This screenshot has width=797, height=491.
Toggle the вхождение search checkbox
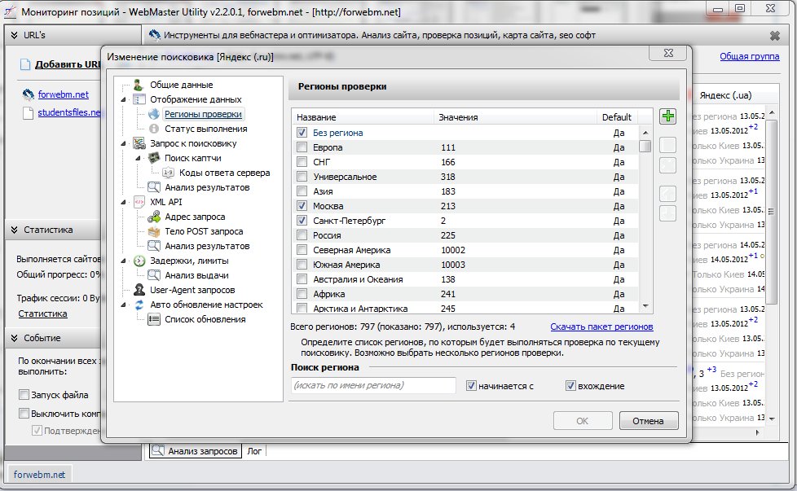coord(571,385)
